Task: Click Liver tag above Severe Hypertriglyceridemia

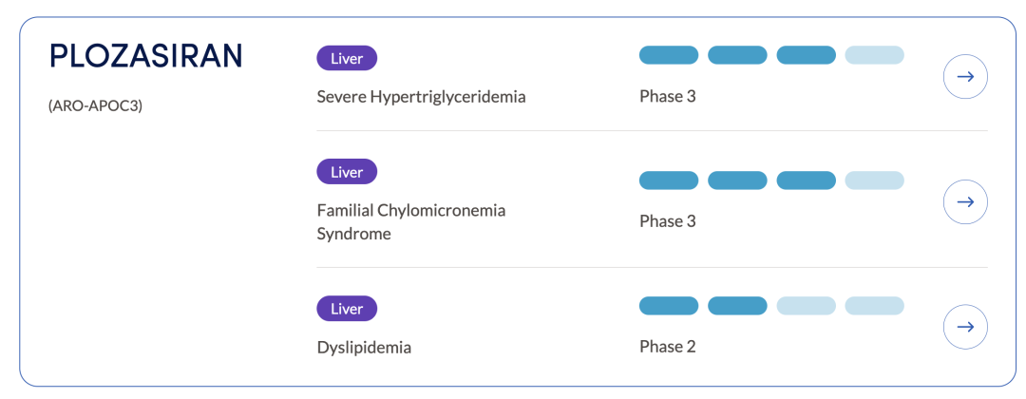Action: pyautogui.click(x=347, y=58)
